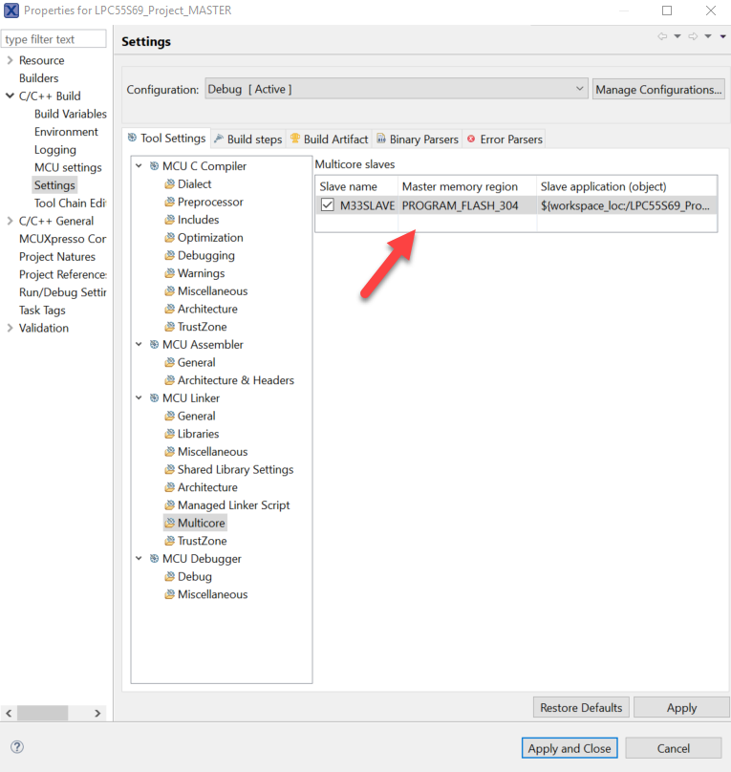Switch to the Error Parsers tab
The height and width of the screenshot is (772, 731).
coord(505,139)
